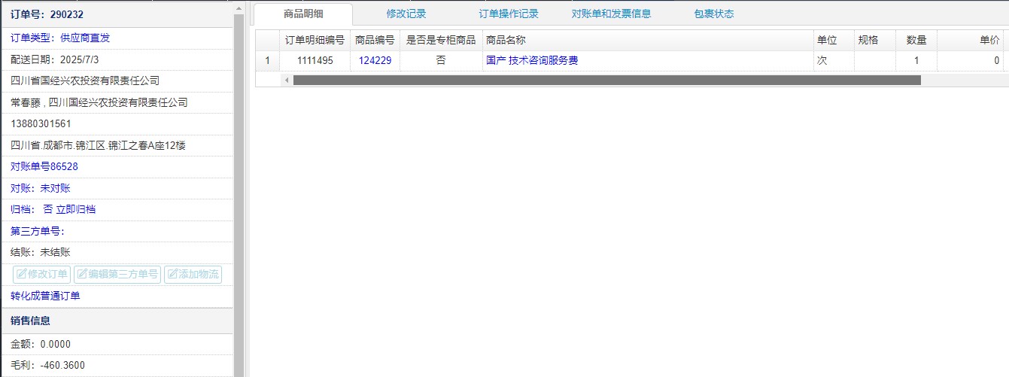Click the 商品编号 column header
1009x377 pixels.
point(375,40)
